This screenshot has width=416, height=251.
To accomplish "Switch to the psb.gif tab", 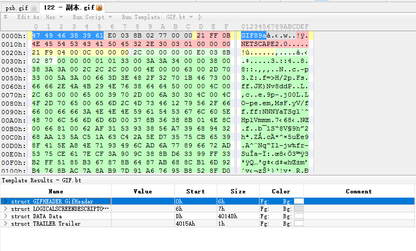I will (x=17, y=8).
